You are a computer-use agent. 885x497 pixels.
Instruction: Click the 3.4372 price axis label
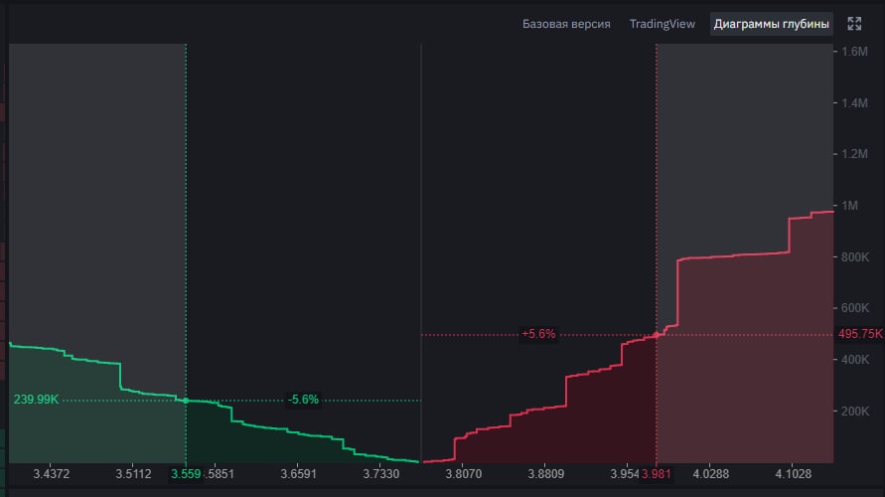pyautogui.click(x=52, y=474)
